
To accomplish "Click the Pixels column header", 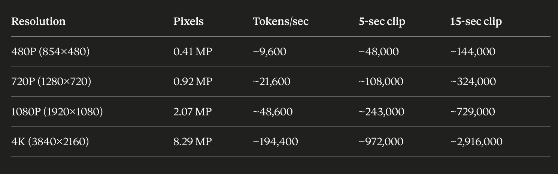I will pyautogui.click(x=188, y=21).
